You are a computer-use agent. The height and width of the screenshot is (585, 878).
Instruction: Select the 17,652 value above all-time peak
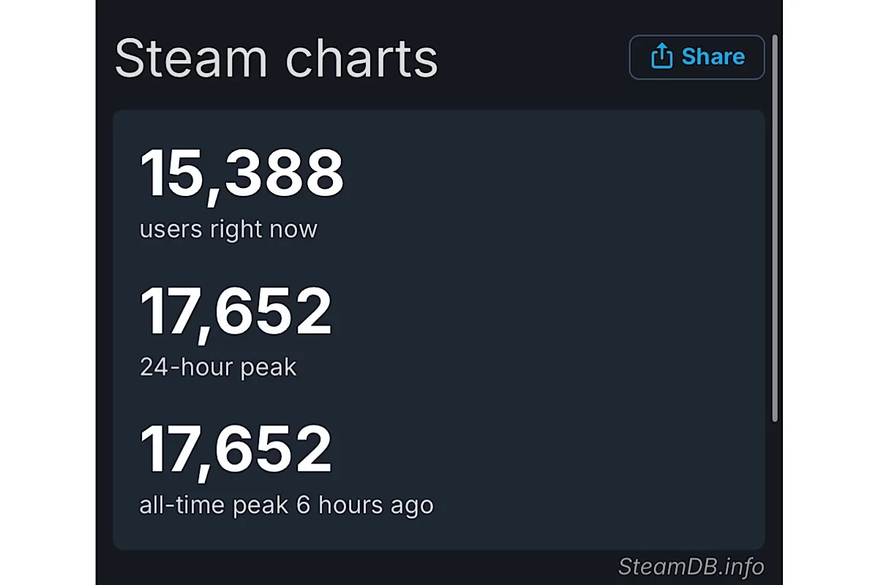[236, 450]
